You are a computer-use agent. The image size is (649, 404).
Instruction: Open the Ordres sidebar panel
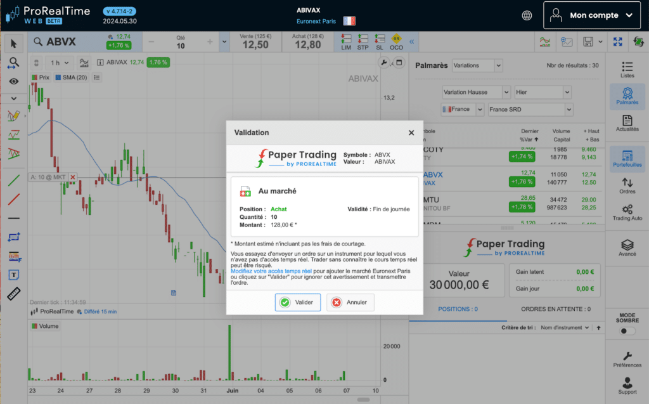click(x=627, y=186)
